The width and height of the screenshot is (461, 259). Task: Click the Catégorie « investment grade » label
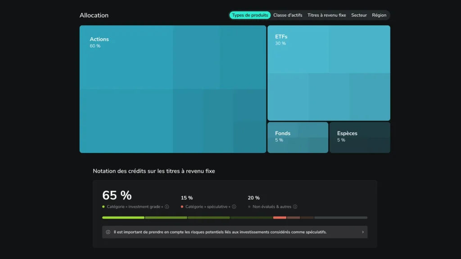tap(135, 207)
